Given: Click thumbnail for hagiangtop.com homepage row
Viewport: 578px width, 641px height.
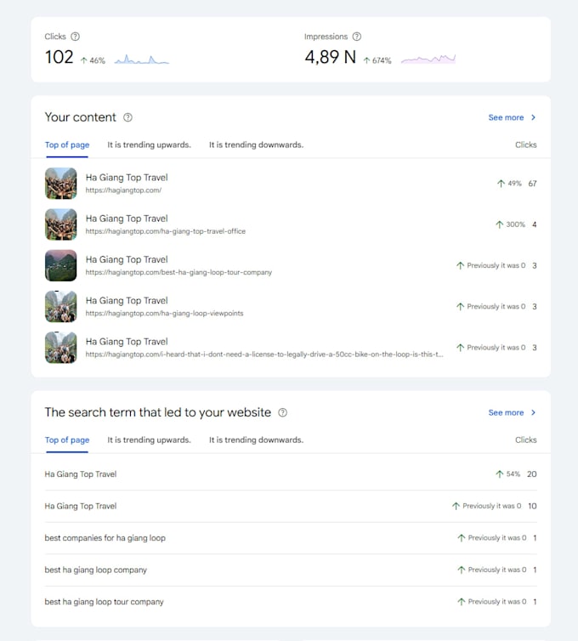Looking at the screenshot, I should pyautogui.click(x=61, y=184).
